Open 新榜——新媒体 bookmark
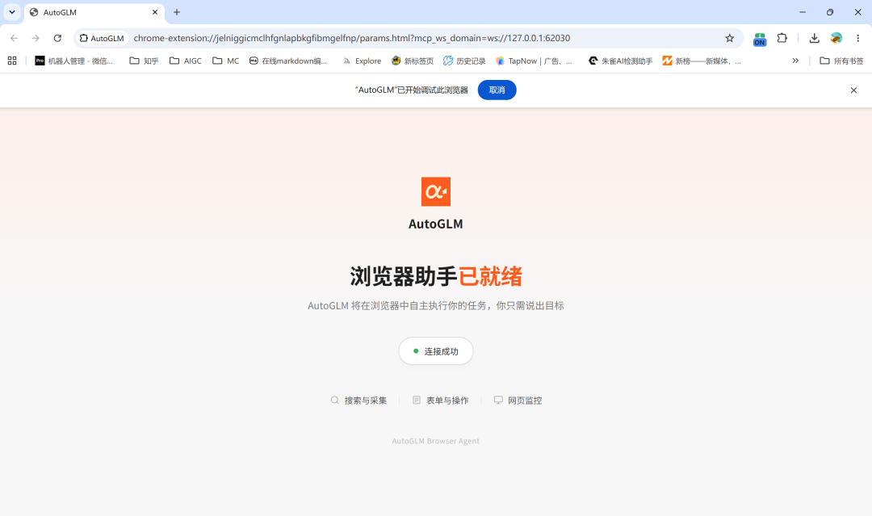This screenshot has width=872, height=516. pos(702,61)
